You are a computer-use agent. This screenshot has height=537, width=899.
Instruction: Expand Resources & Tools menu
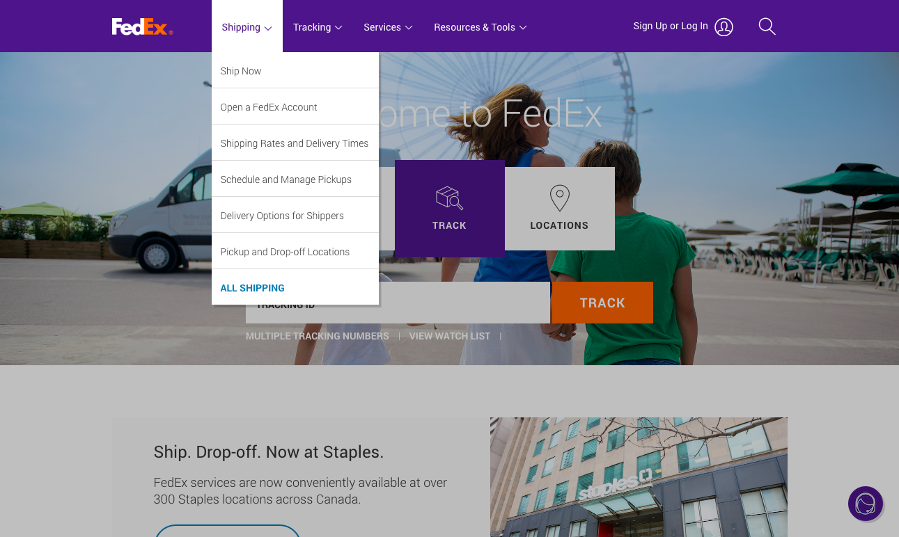[480, 27]
